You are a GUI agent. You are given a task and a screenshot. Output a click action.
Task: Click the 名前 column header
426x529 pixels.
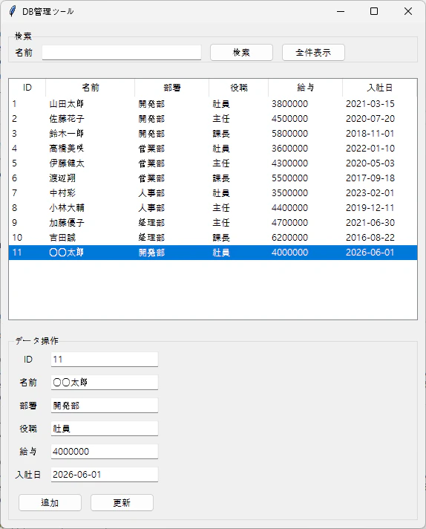tap(91, 88)
